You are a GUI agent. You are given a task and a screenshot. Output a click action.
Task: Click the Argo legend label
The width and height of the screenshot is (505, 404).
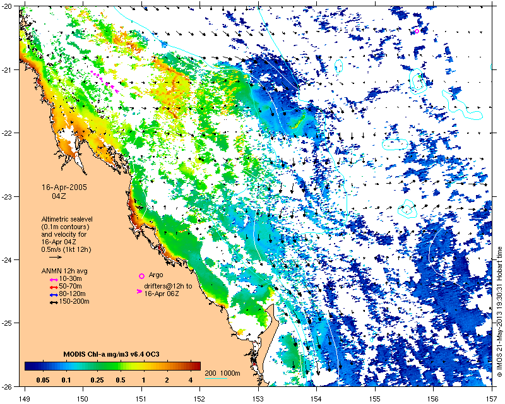(156, 275)
